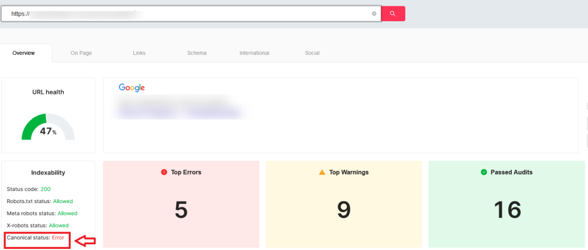Screen dimensions: 588x250
Task: Click the Top Warnings triangle icon
Action: (x=322, y=172)
